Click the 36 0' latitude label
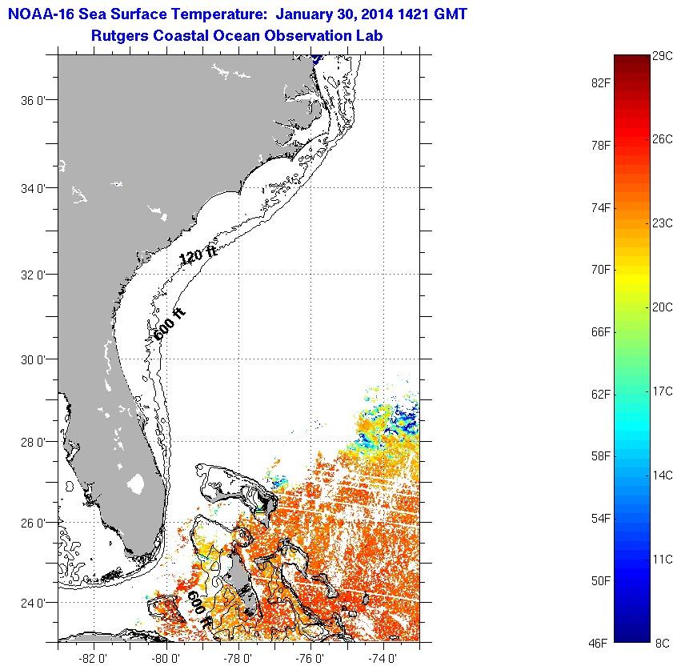673x666 pixels. coord(33,101)
